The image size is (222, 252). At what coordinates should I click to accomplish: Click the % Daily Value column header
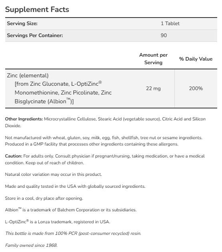196,59
